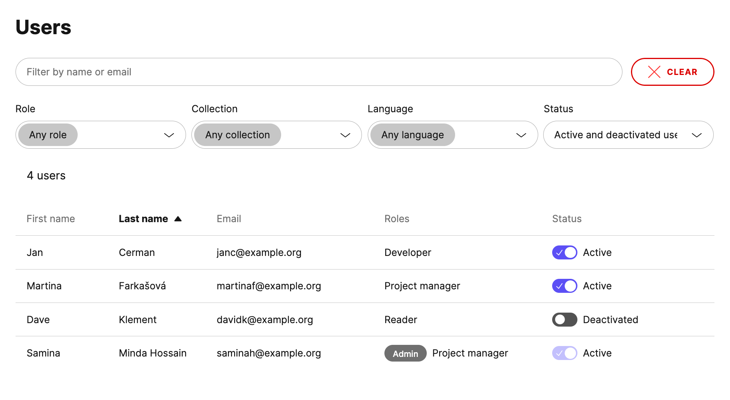Click the chevron icon on the Role filter

pyautogui.click(x=169, y=136)
